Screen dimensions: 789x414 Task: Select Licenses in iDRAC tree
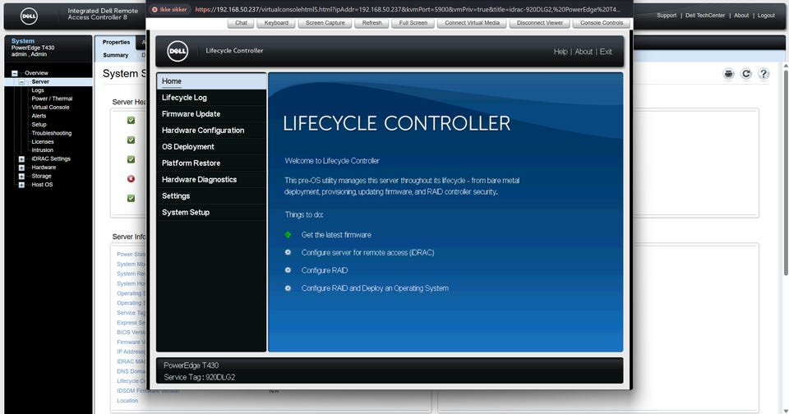pyautogui.click(x=42, y=141)
